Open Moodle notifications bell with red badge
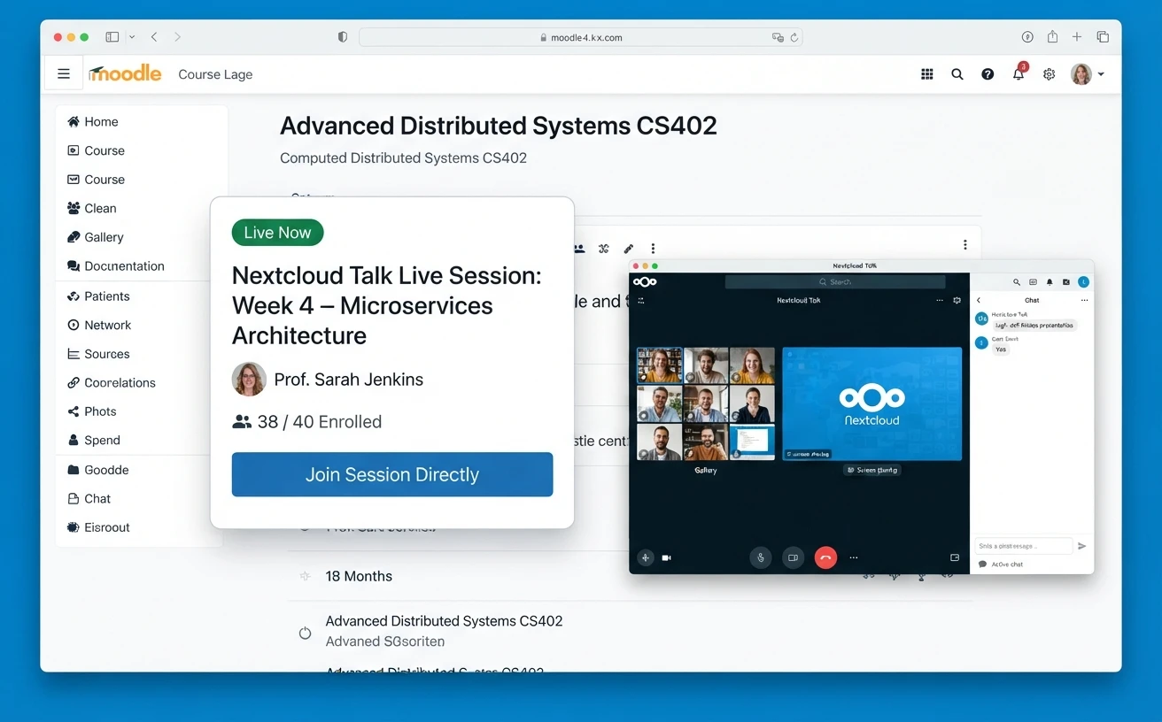This screenshot has height=722, width=1162. click(x=1019, y=73)
